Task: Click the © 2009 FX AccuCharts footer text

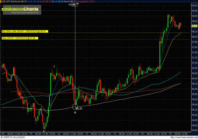Action: pos(13,137)
